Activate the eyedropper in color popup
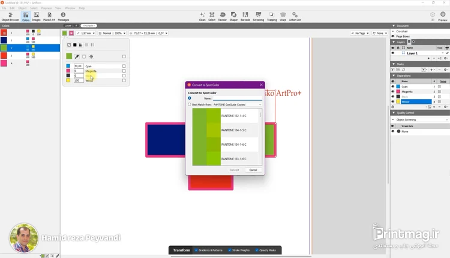Image resolution: width=450 pixels, height=258 pixels. point(77,56)
